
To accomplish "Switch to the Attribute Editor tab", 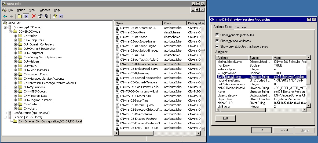I will [223, 27].
